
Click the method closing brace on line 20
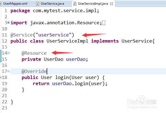(23, 90)
